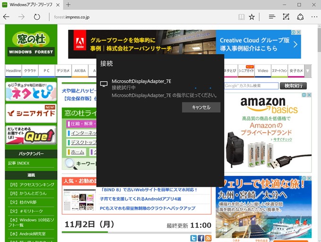Click the Twitter icon near date header
The image size is (321, 242).
coord(194,238)
